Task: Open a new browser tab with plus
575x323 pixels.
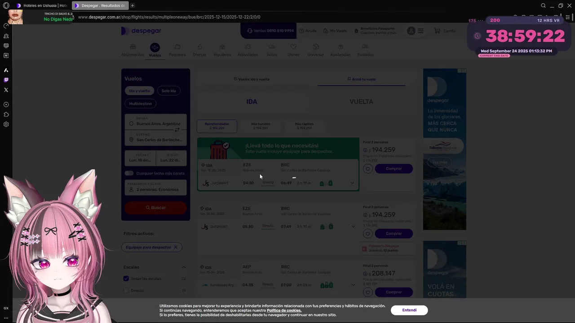Action: (133, 5)
